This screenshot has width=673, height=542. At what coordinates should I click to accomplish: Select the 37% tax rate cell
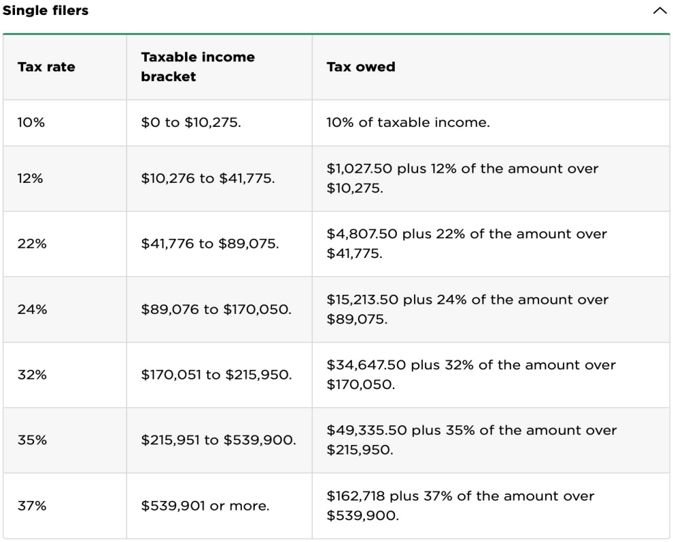click(32, 506)
